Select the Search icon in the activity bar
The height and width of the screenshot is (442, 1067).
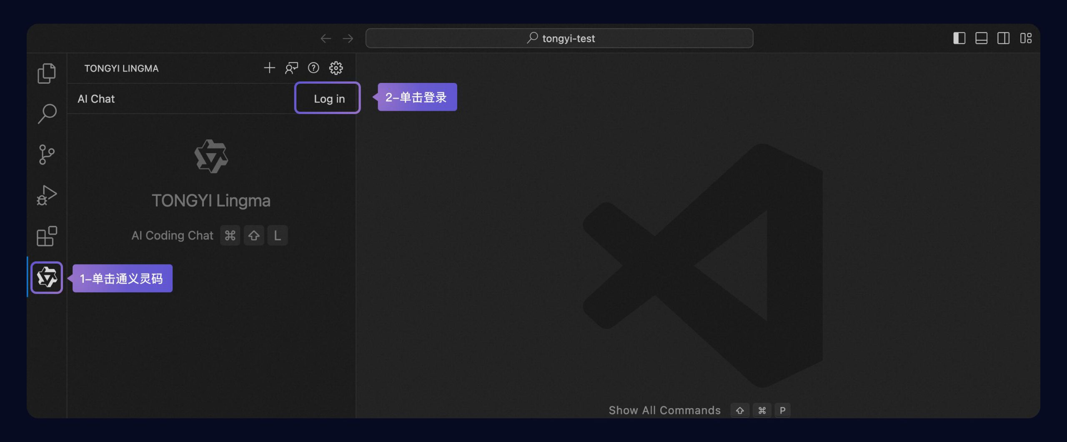point(46,113)
